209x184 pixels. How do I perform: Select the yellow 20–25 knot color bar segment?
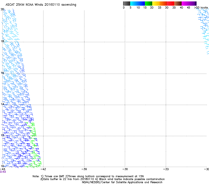(x=156, y=3)
